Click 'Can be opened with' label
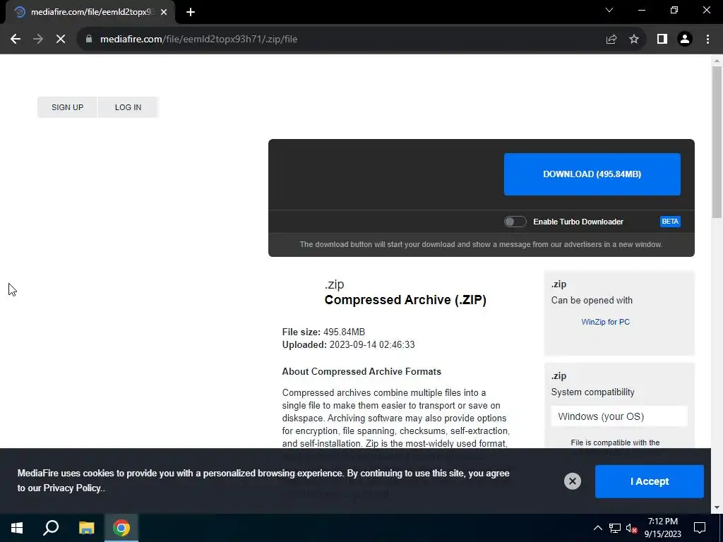 point(592,301)
